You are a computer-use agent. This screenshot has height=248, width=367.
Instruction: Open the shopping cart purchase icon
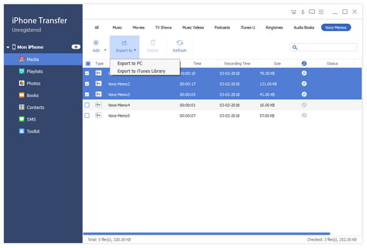pyautogui.click(x=294, y=12)
